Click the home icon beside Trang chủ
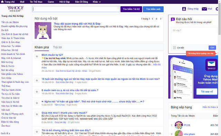Viewport: 221px width, 136px height. (2, 2)
